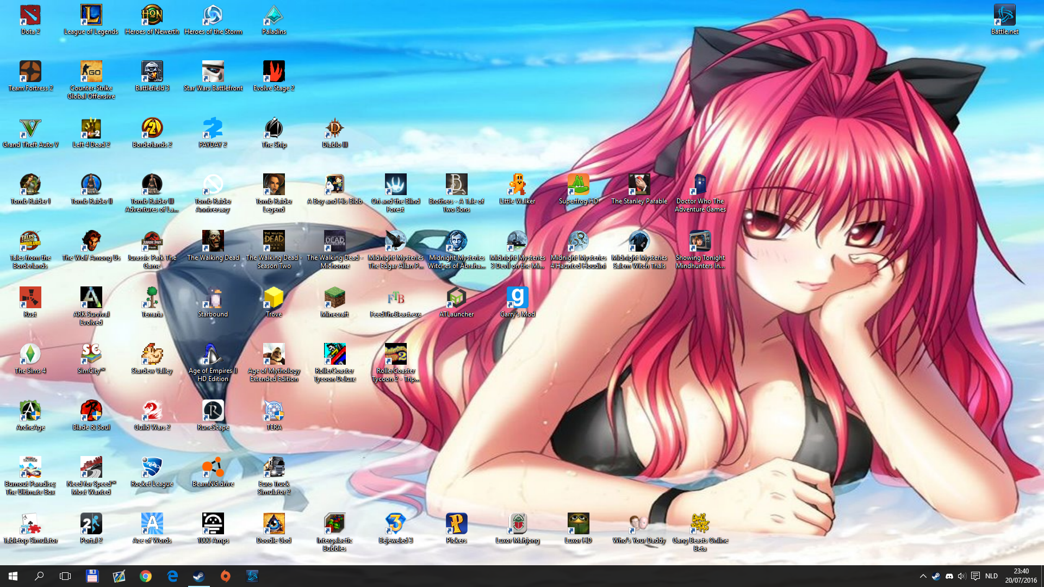The height and width of the screenshot is (587, 1044).
Task: Open Jurassic Park The Game icon
Action: click(x=152, y=249)
